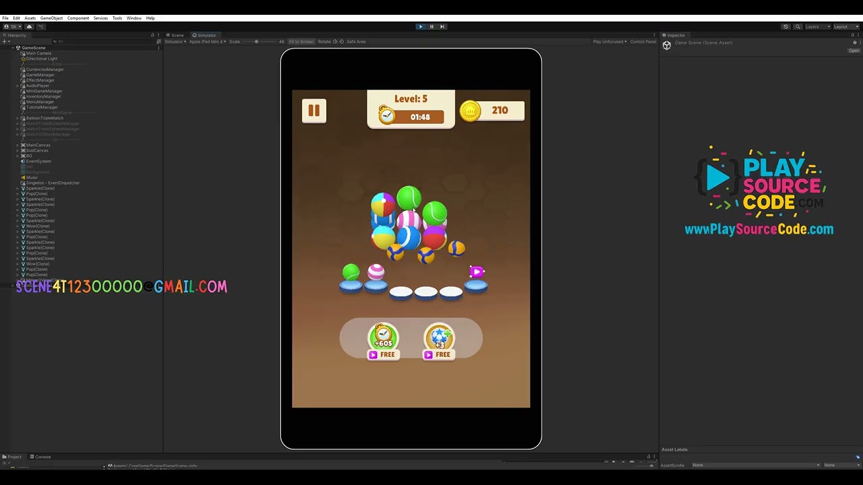Click the Control Panel button
This screenshot has height=485, width=863.
[x=643, y=42]
